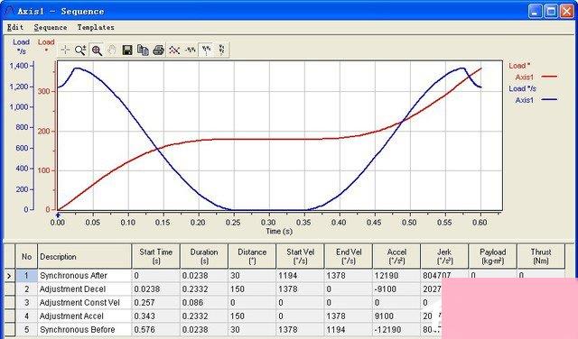
Task: Select the hand pan tool
Action: pos(112,50)
